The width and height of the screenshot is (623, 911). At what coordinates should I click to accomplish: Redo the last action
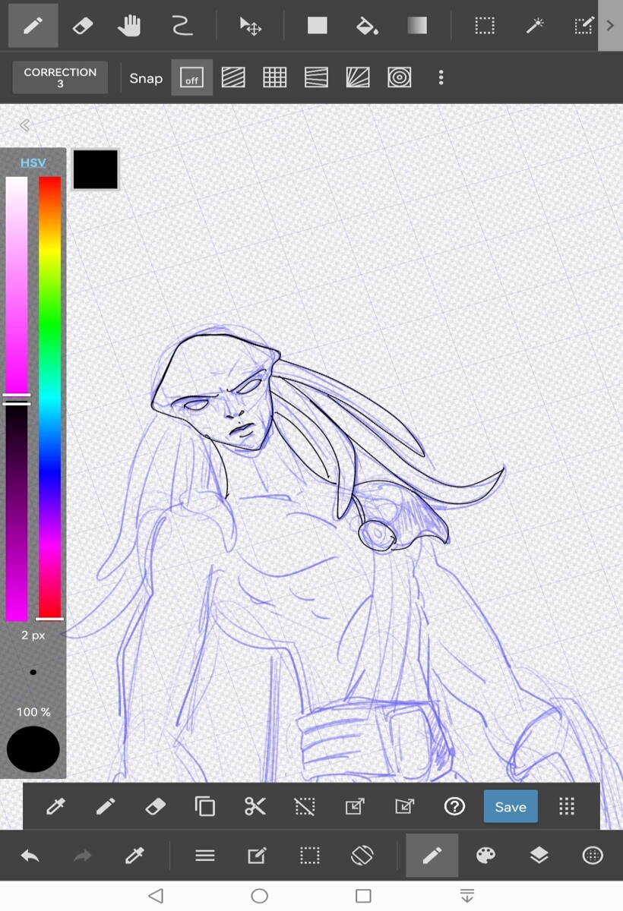coord(82,856)
